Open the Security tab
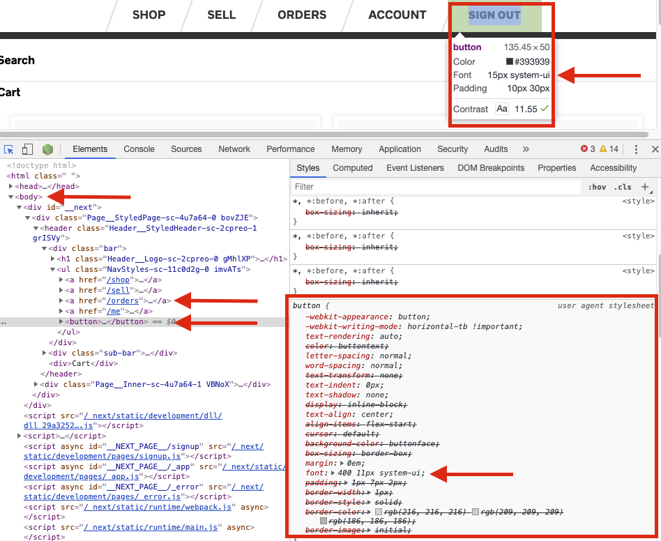Image resolution: width=661 pixels, height=541 pixels. click(453, 149)
